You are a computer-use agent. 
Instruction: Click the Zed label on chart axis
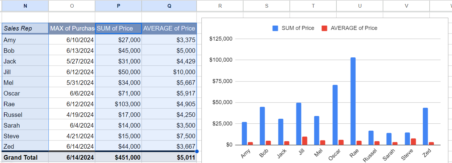click(x=427, y=153)
